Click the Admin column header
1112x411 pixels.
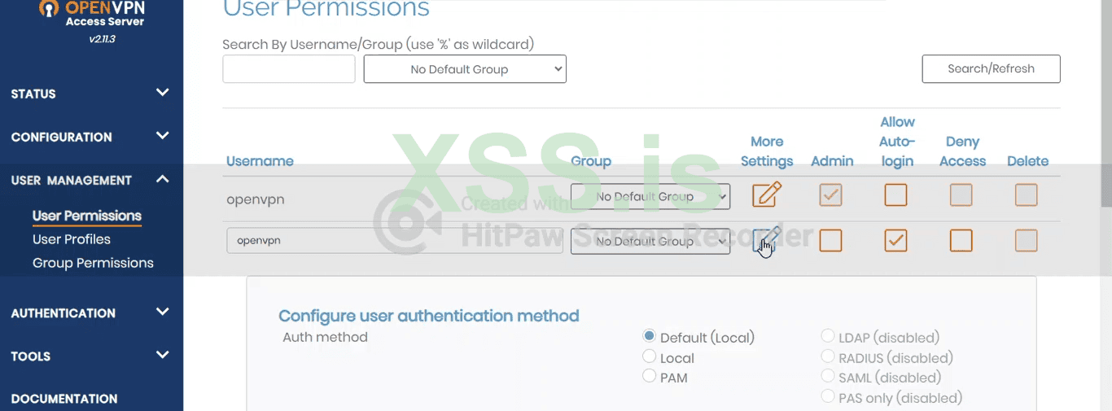pyautogui.click(x=832, y=161)
